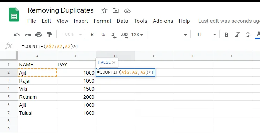Click the 1500 pay cell
The height and width of the screenshot is (133, 260).
click(x=76, y=89)
